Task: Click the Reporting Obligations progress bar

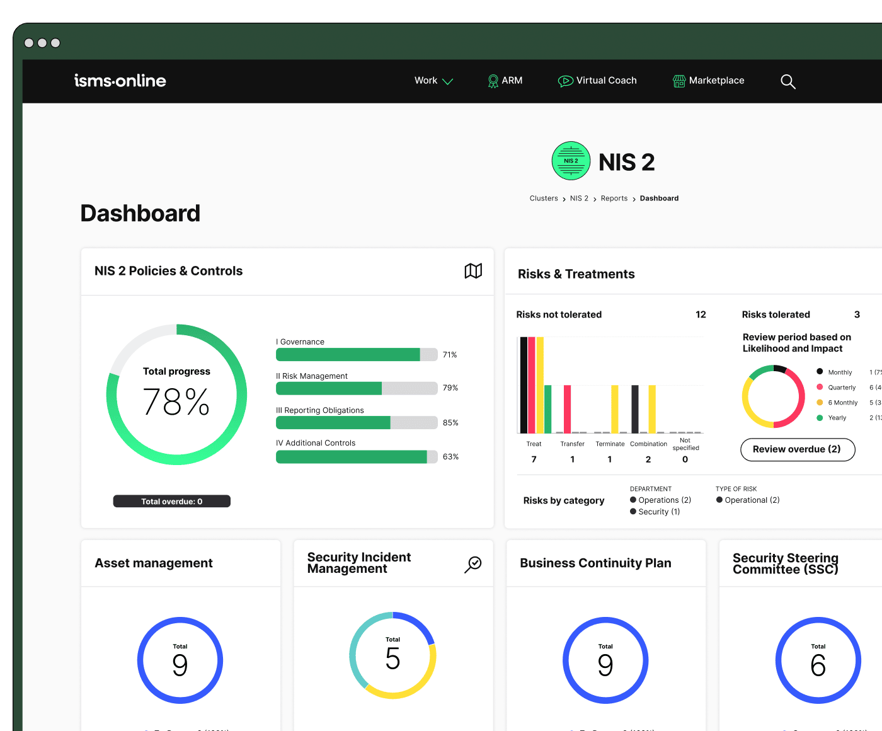Action: (x=356, y=423)
